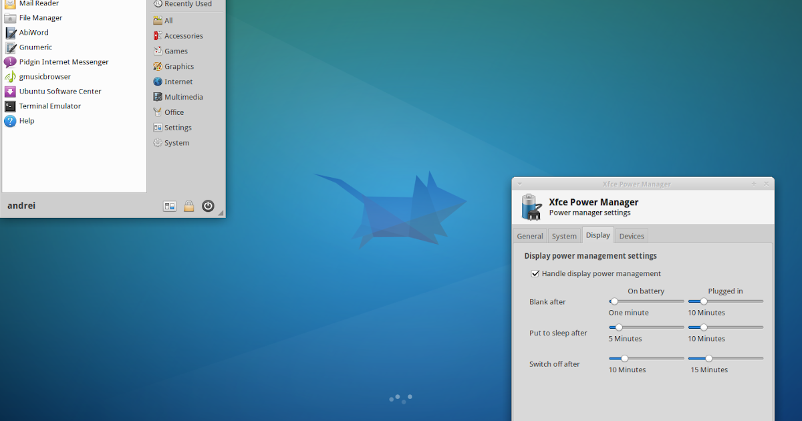Switch to the Devices tab
This screenshot has width=802, height=421.
point(631,235)
